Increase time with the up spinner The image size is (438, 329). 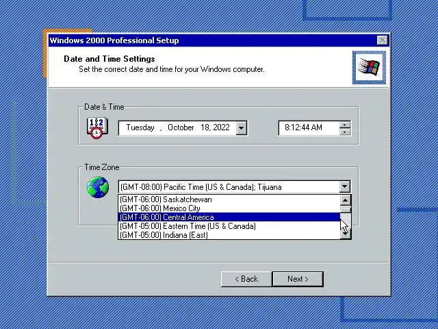pyautogui.click(x=345, y=125)
